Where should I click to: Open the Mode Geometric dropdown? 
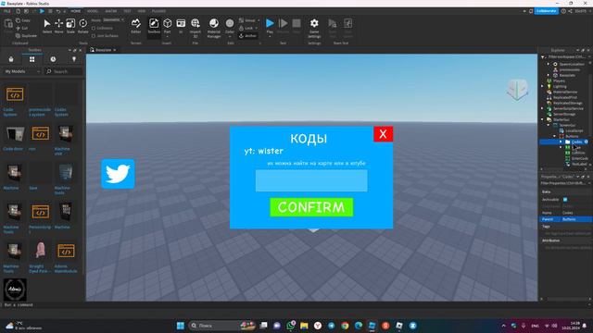pos(113,20)
